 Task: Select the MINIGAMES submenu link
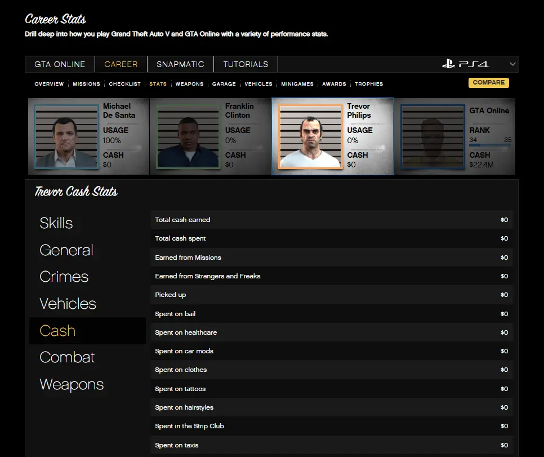tap(297, 84)
